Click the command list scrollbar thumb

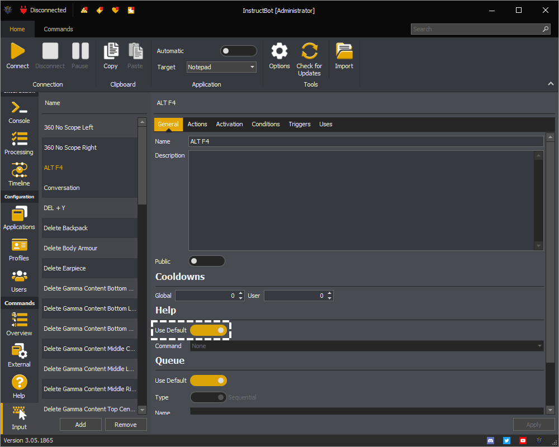coord(142,165)
